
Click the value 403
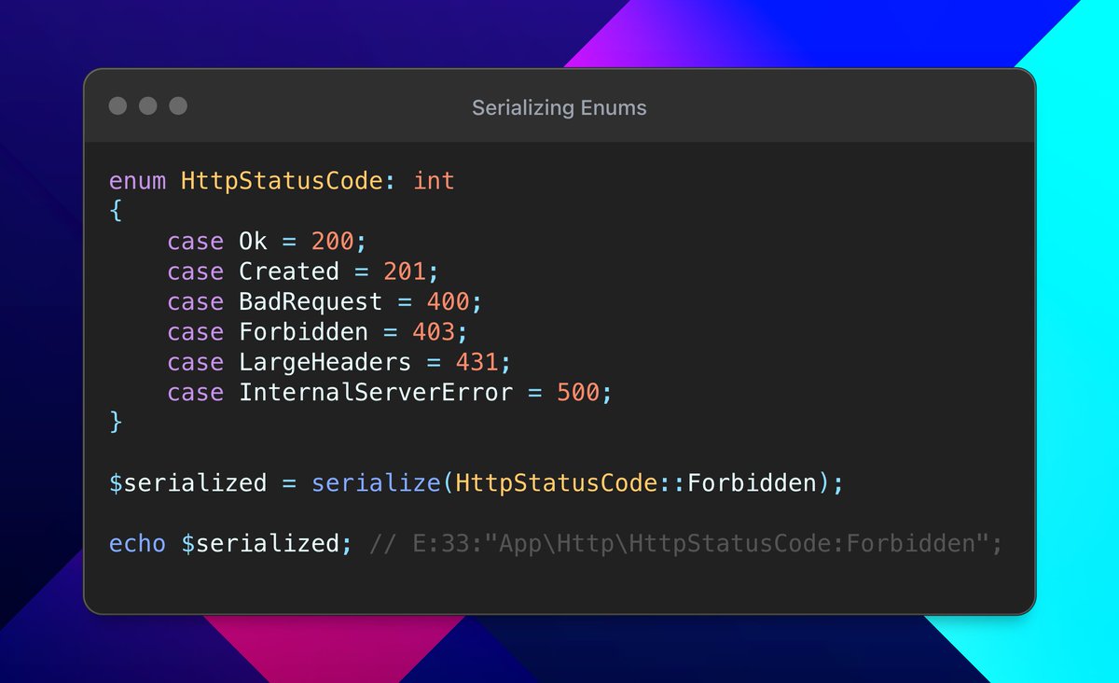[x=434, y=331]
